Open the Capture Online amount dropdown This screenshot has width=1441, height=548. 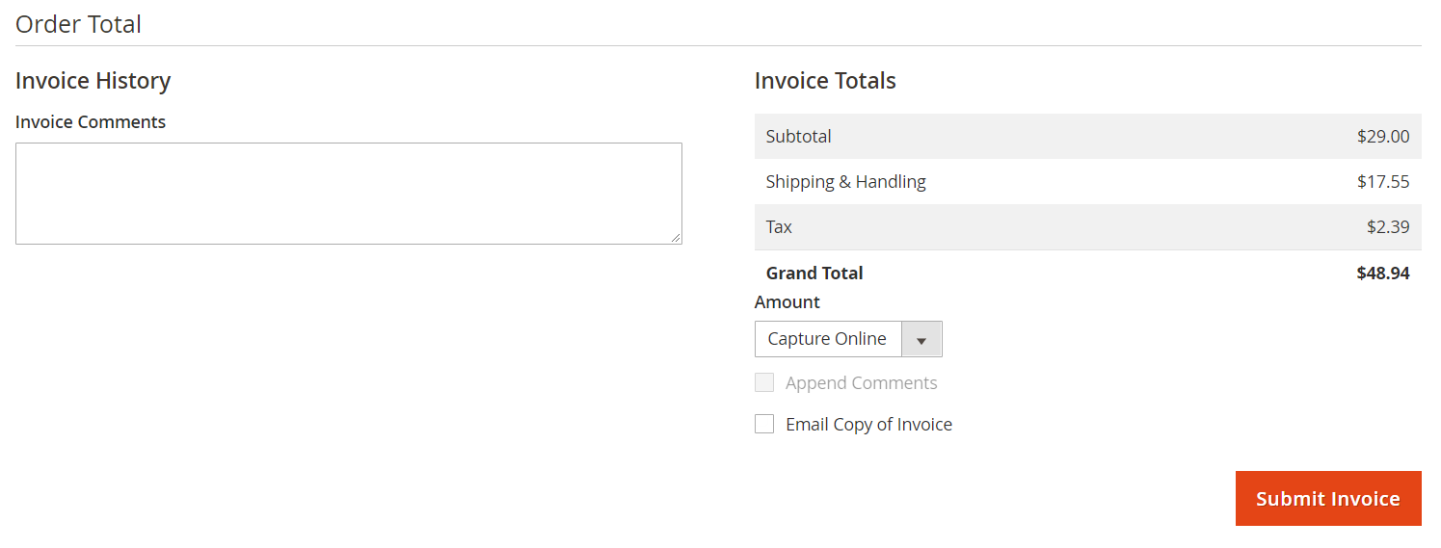[x=848, y=339]
